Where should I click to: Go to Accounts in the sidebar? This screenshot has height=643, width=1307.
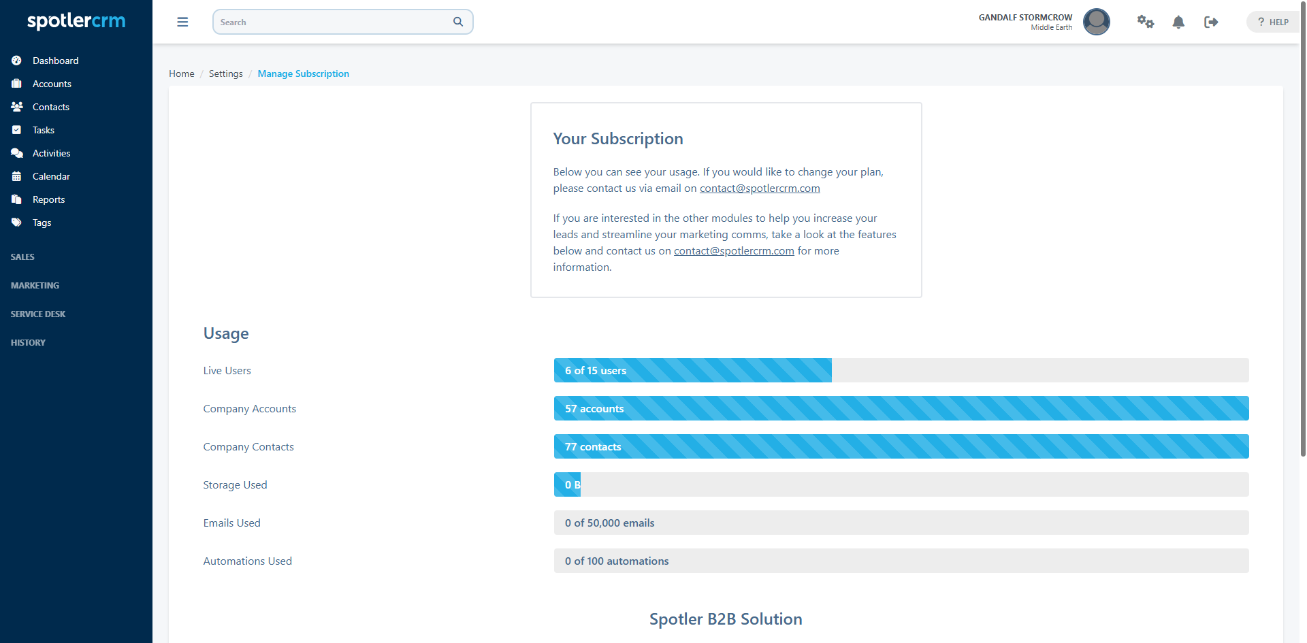coord(52,84)
